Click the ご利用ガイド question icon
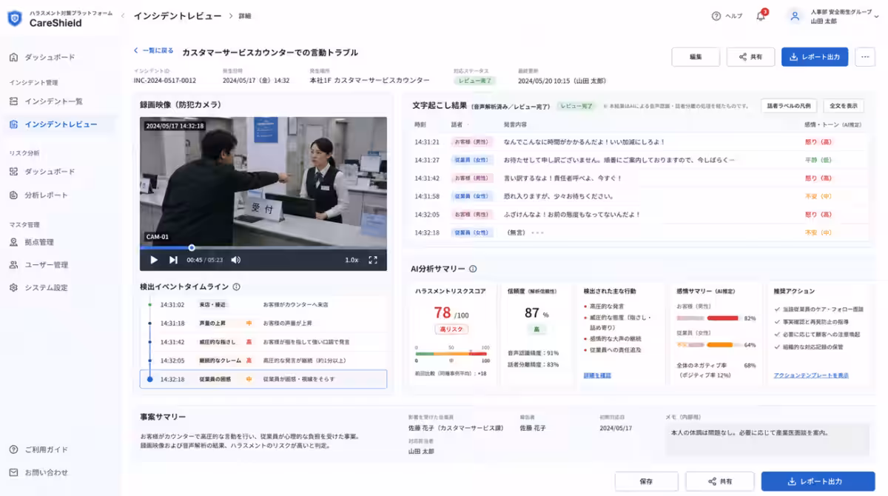The width and height of the screenshot is (888, 496). [14, 449]
